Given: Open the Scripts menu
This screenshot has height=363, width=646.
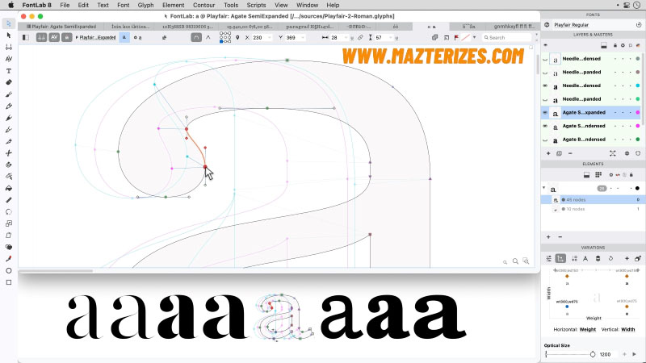Looking at the screenshot, I should pyautogui.click(x=256, y=5).
